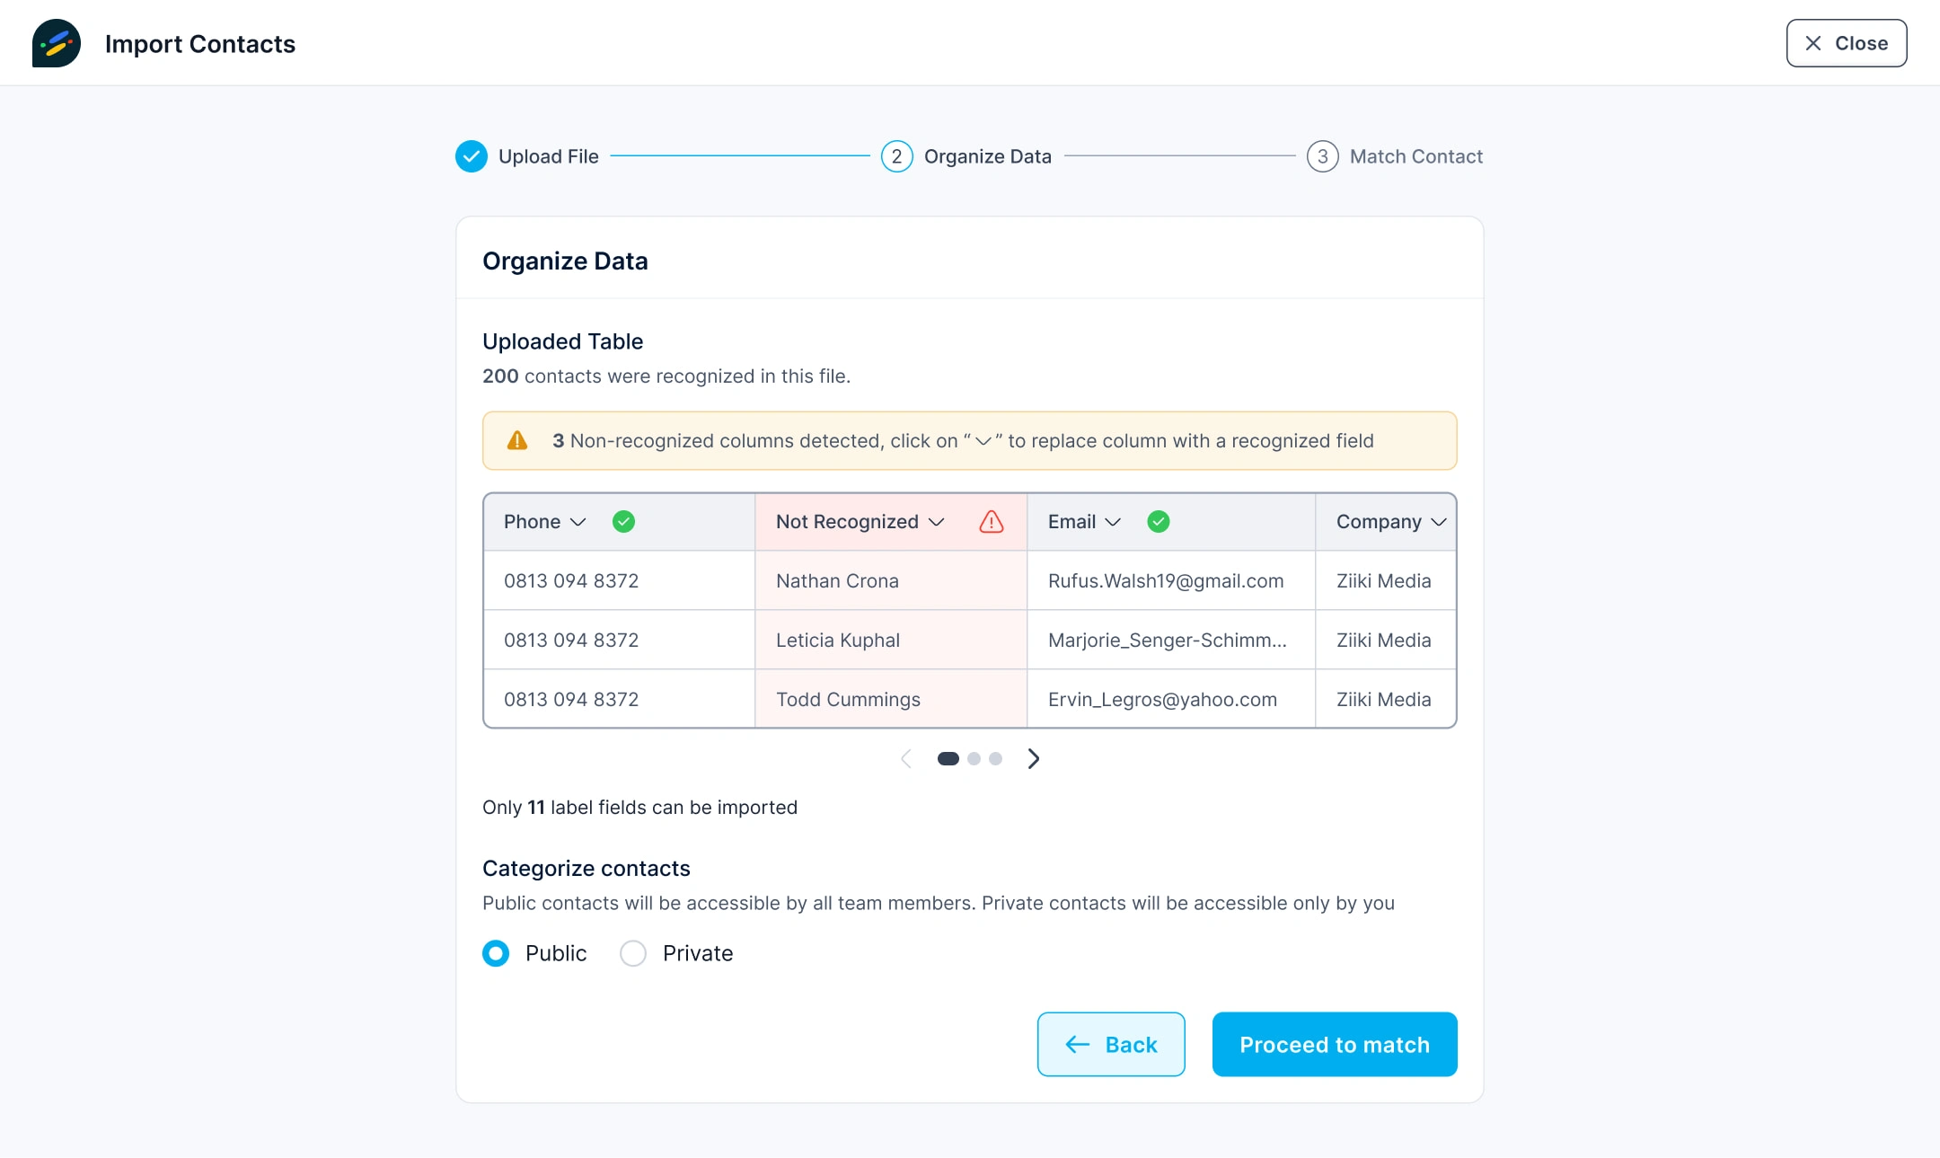Click Proceed to match button
The image size is (1940, 1158).
pyautogui.click(x=1335, y=1045)
